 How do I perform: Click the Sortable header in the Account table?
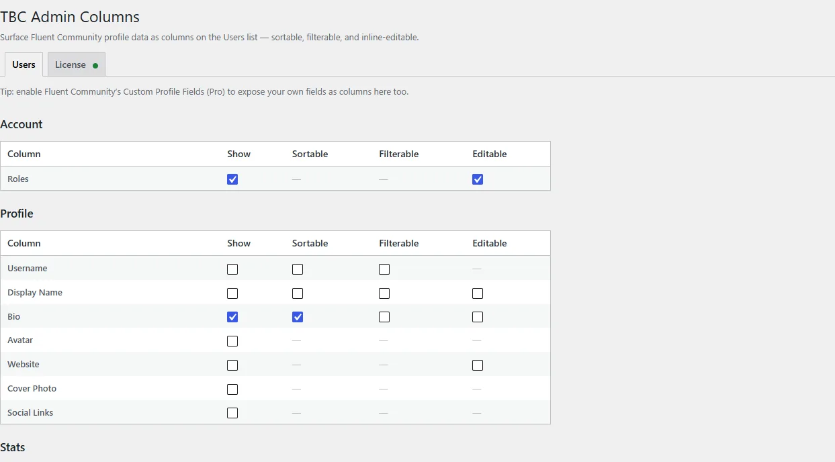[310, 154]
